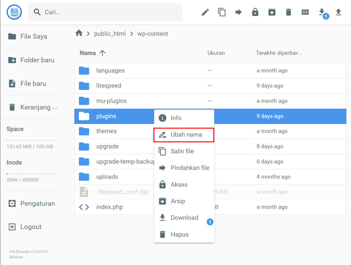The image size is (351, 265).
Task: Click the File Saya folder icon in sidebar
Action: point(12,36)
